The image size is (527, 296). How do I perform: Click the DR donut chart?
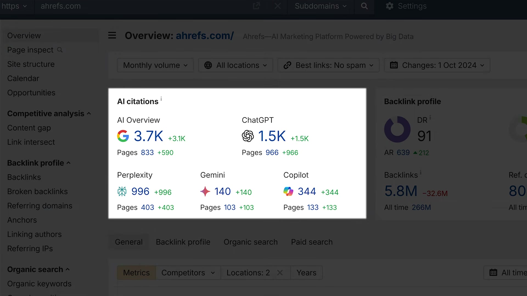point(397,129)
